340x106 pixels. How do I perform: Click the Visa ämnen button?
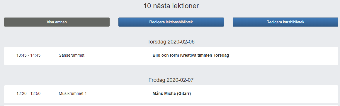coord(57,22)
